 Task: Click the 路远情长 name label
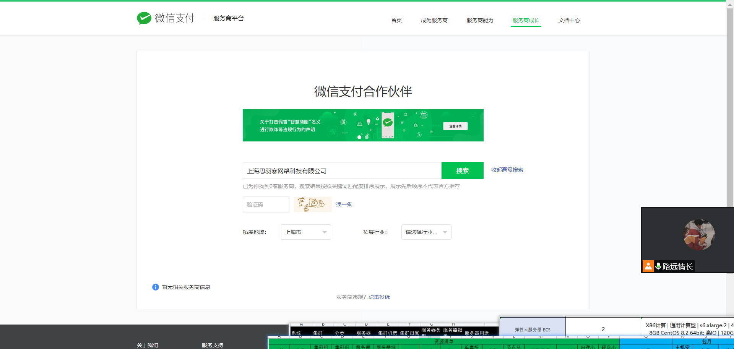point(678,266)
